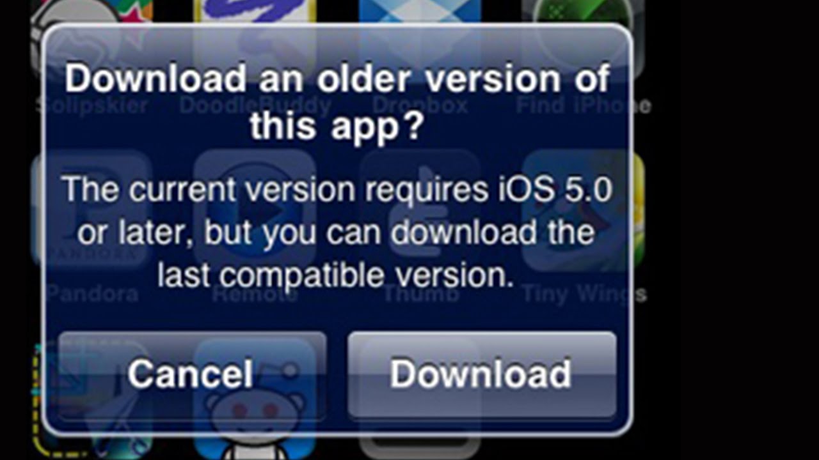The image size is (819, 460).
Task: Dismiss the alert with the Cancel button
Action: click(192, 374)
